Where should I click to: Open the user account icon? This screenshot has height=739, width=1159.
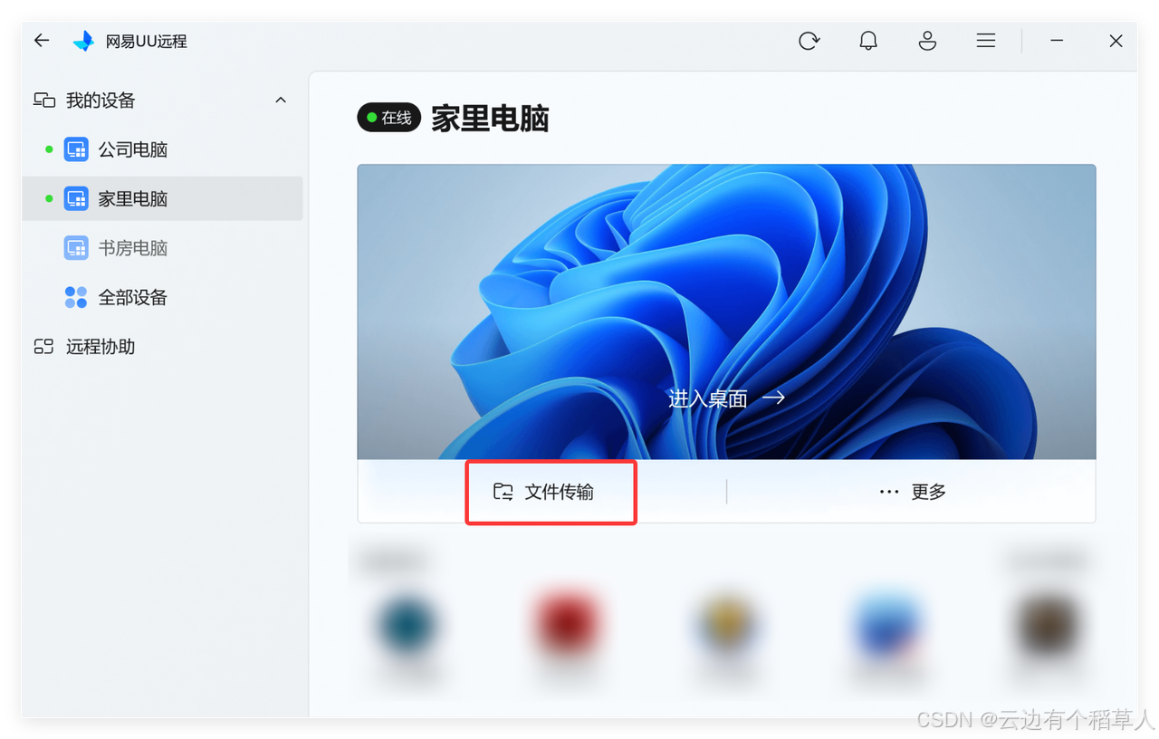[927, 41]
